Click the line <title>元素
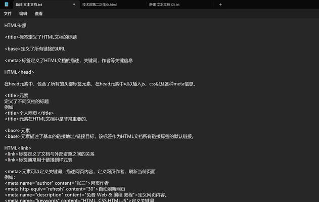319x202 pixels. (16, 95)
